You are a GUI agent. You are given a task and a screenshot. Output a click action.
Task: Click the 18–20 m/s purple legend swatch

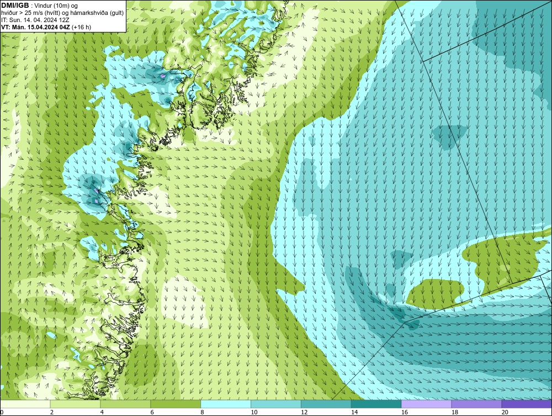point(477,404)
